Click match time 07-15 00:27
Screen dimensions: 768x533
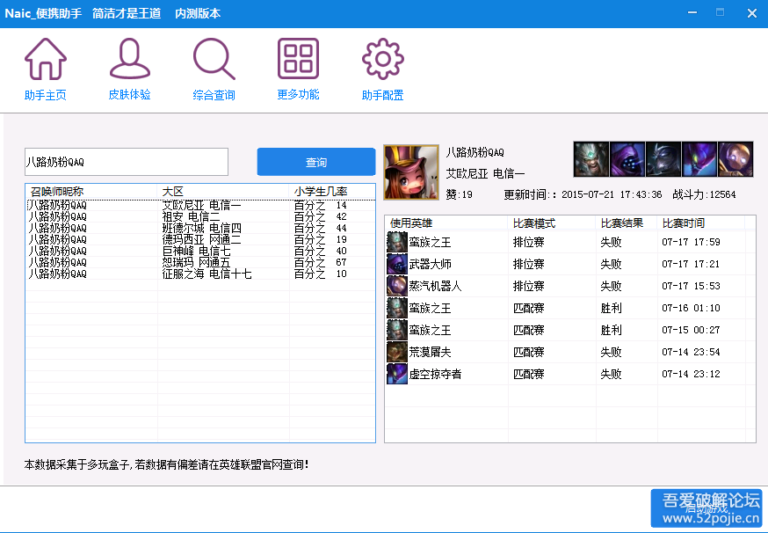[691, 330]
